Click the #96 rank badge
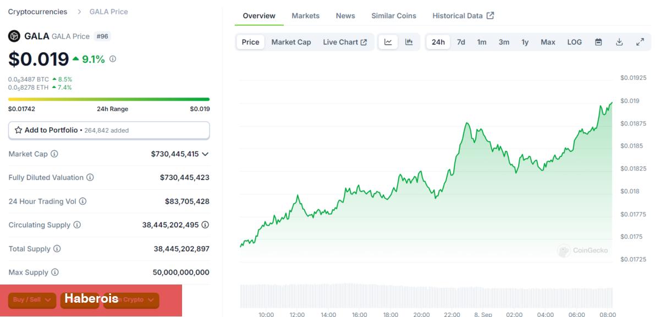The width and height of the screenshot is (660, 317). click(x=102, y=36)
